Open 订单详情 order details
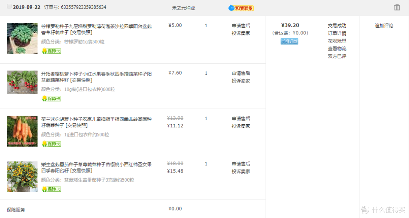Screen dimensions: 409x218 click(337, 33)
